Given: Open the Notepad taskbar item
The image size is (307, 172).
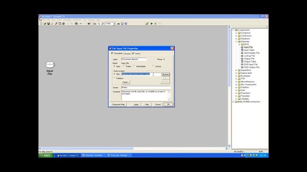Looking at the screenshot, I should click(118, 155).
